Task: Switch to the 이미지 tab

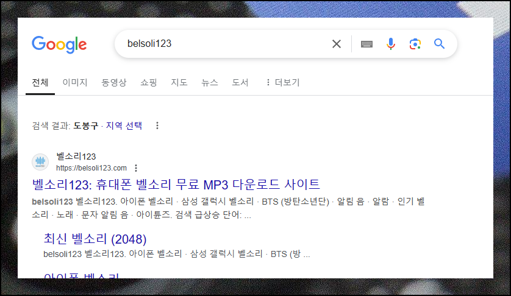Action: pos(75,83)
